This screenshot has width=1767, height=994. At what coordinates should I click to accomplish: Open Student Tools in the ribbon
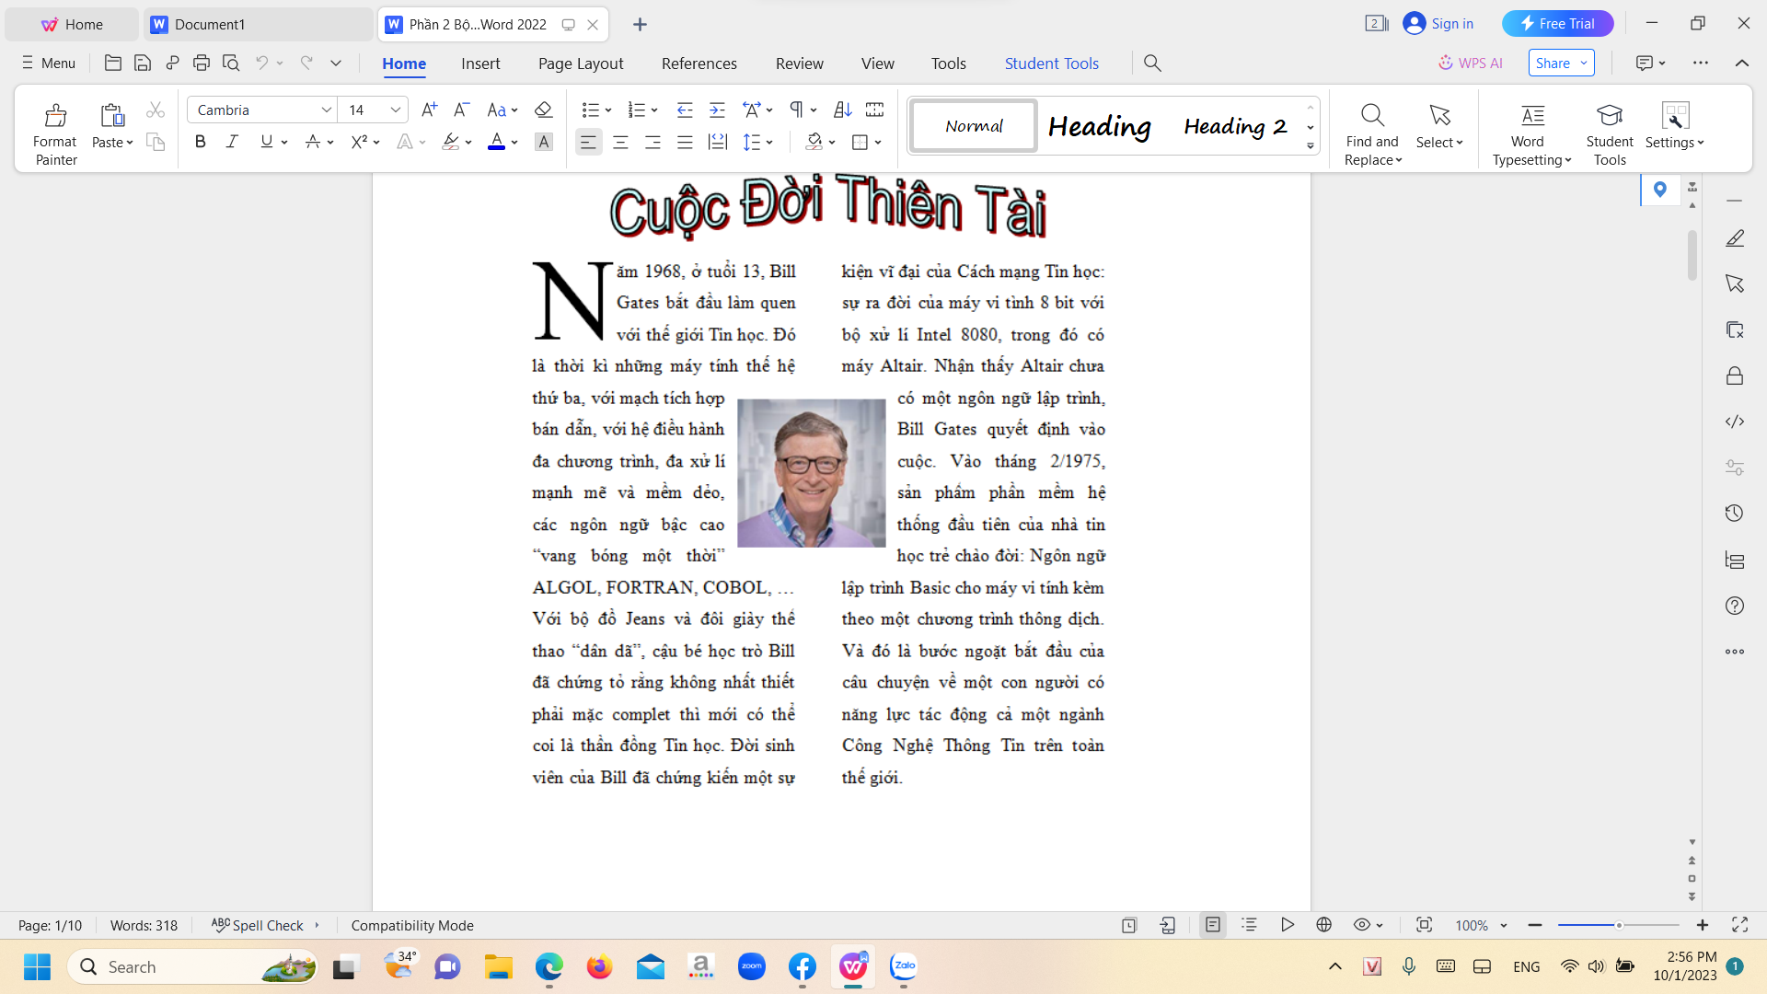click(1610, 133)
